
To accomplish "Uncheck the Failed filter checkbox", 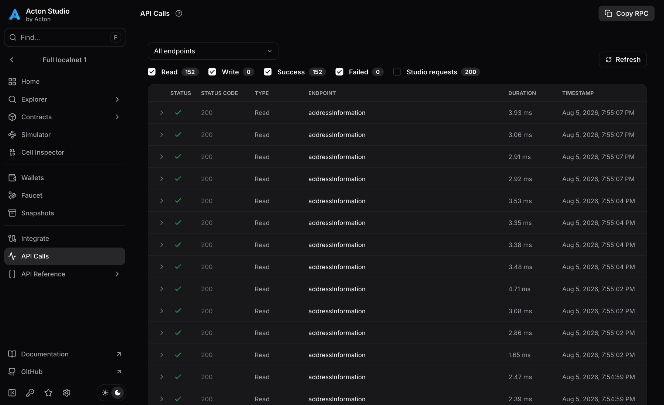I will pyautogui.click(x=339, y=72).
